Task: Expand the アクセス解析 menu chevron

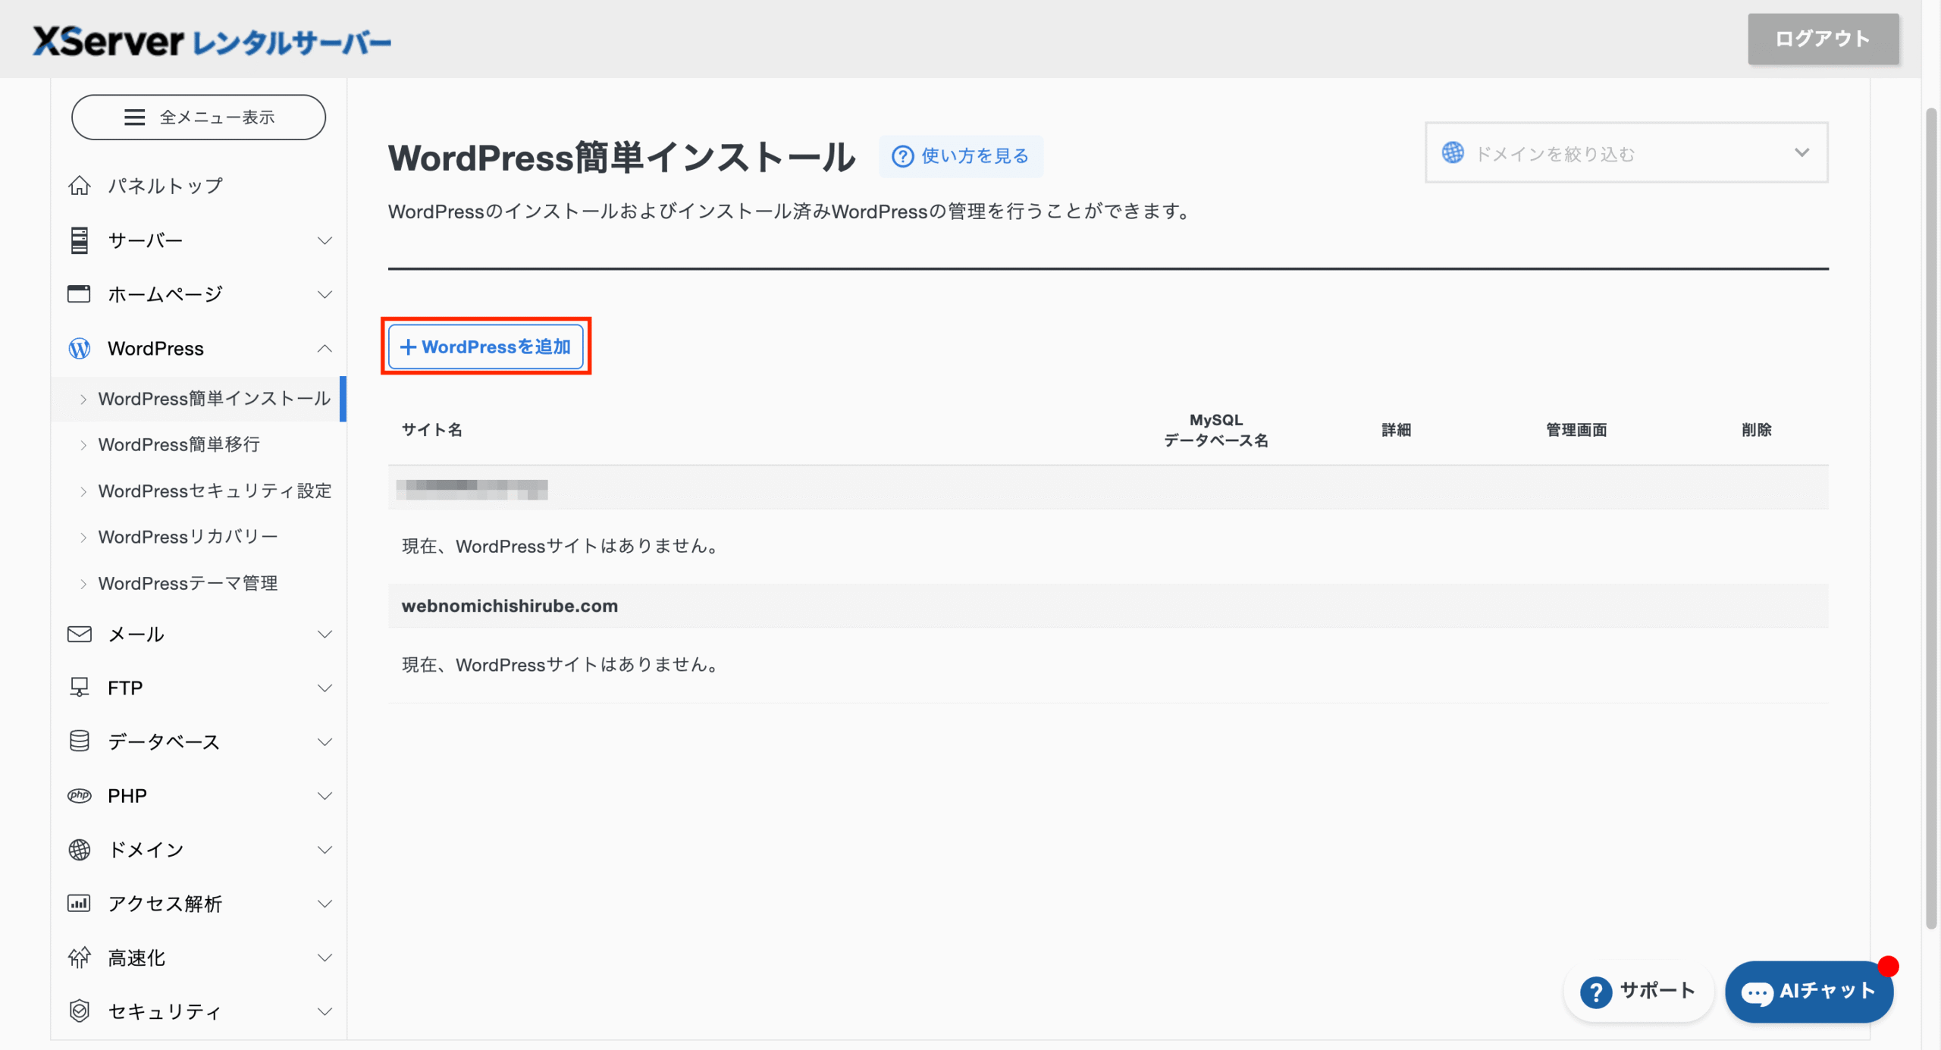Action: pyautogui.click(x=325, y=904)
